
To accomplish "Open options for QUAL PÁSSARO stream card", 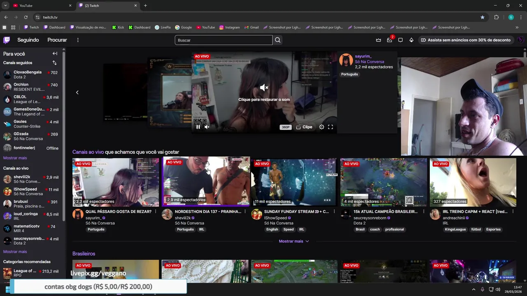I will 156,212.
